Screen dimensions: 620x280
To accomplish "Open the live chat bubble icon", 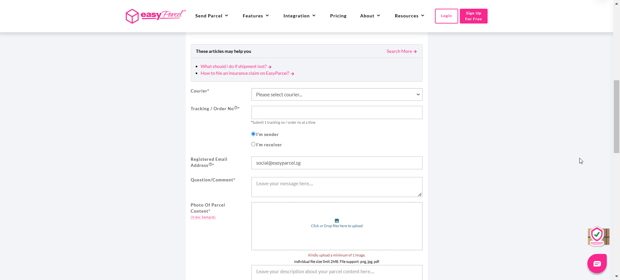I will pyautogui.click(x=597, y=263).
